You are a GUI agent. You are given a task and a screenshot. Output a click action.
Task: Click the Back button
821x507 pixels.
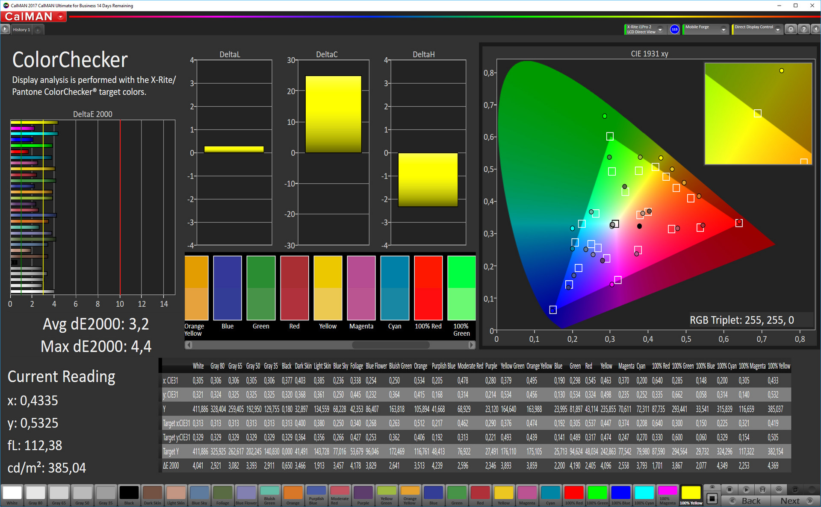pyautogui.click(x=746, y=501)
